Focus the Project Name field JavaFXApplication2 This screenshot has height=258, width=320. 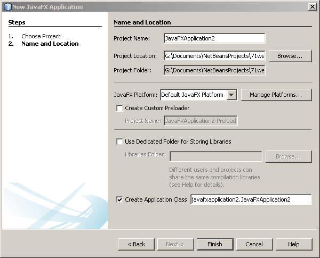[x=214, y=38]
